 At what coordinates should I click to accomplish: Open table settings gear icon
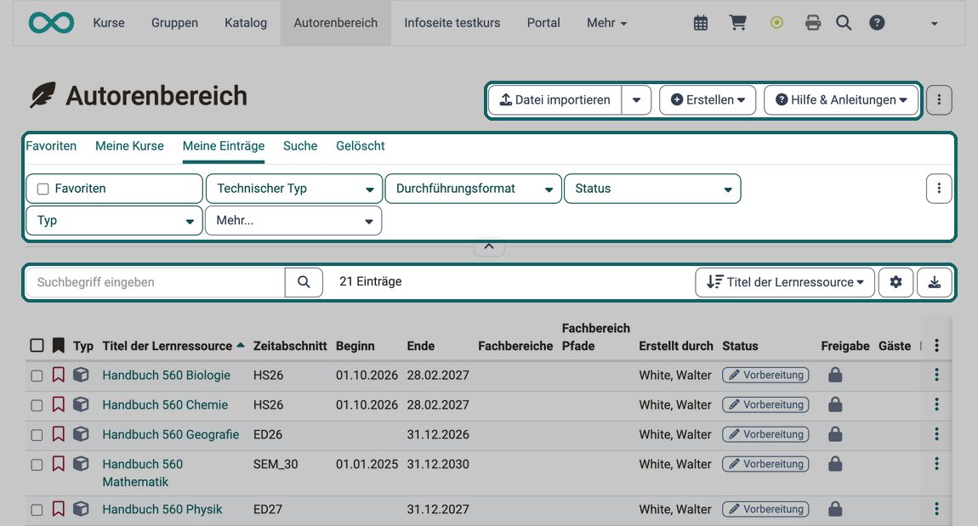coord(896,282)
